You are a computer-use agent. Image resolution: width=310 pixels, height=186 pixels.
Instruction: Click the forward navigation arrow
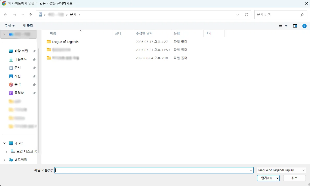click(x=15, y=15)
